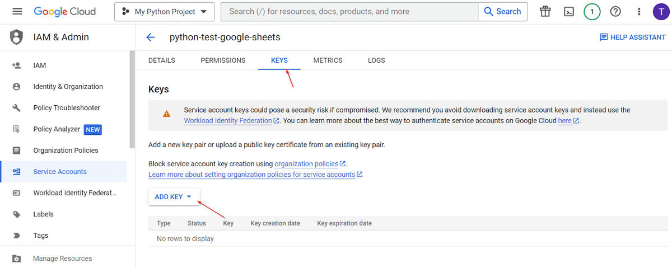The width and height of the screenshot is (672, 268).
Task: Click the Tags arrow-shaped icon
Action: click(16, 236)
